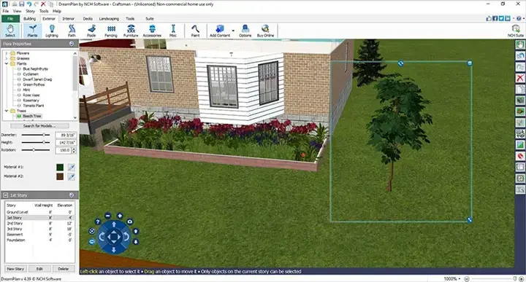Open the Material #2 brown color swatch
This screenshot has width=526, height=282.
(60, 176)
